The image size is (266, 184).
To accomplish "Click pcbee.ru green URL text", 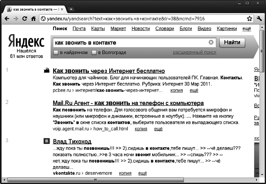I will coord(108,90).
